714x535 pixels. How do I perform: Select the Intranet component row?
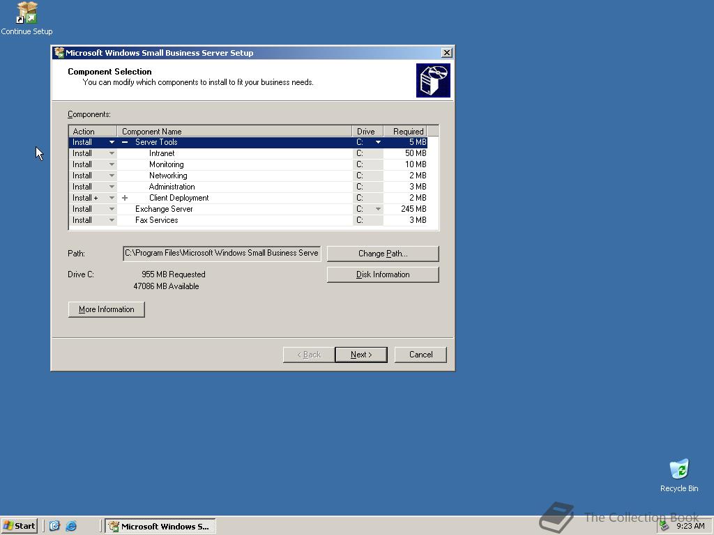(248, 153)
